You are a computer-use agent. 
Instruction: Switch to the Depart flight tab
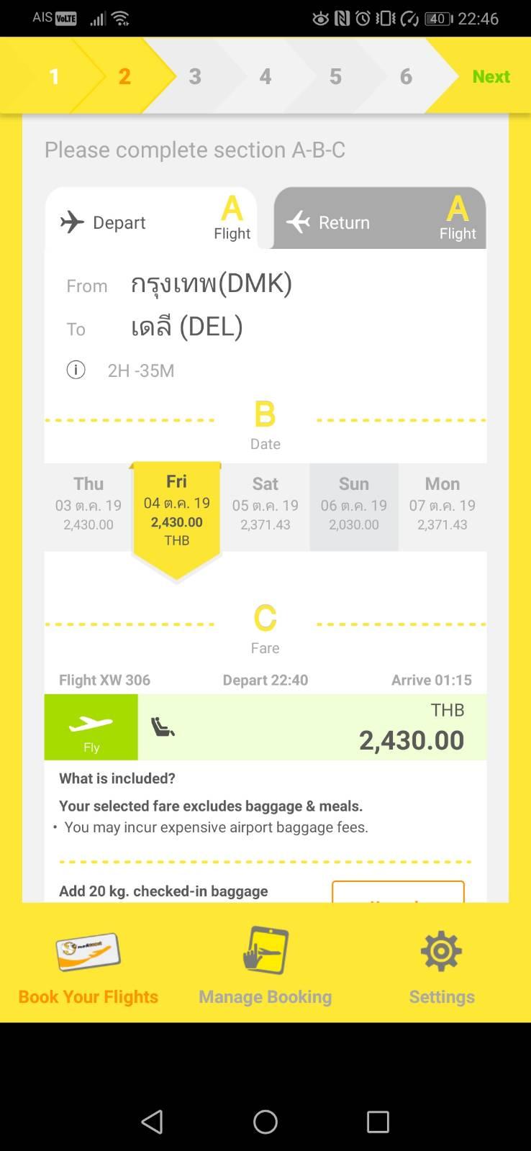pyautogui.click(x=151, y=219)
